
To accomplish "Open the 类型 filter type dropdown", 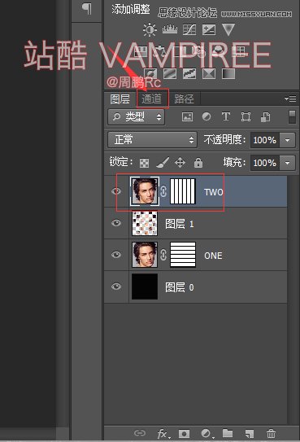I will click(137, 116).
